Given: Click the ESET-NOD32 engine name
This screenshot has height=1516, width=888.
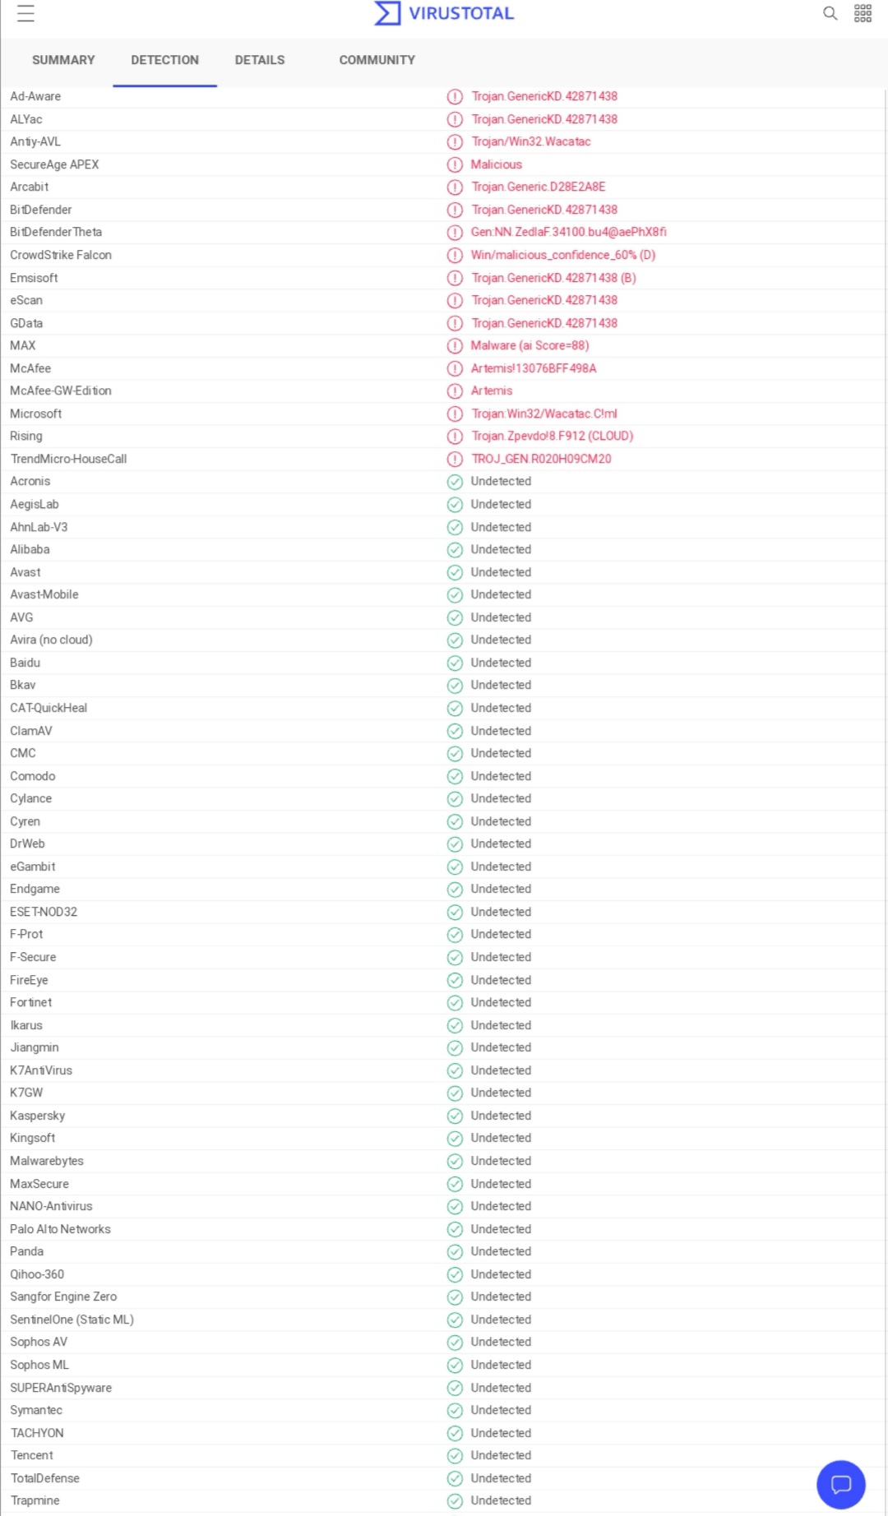Looking at the screenshot, I should coord(44,912).
